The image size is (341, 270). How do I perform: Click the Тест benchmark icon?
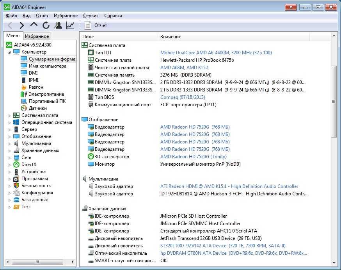[16, 207]
